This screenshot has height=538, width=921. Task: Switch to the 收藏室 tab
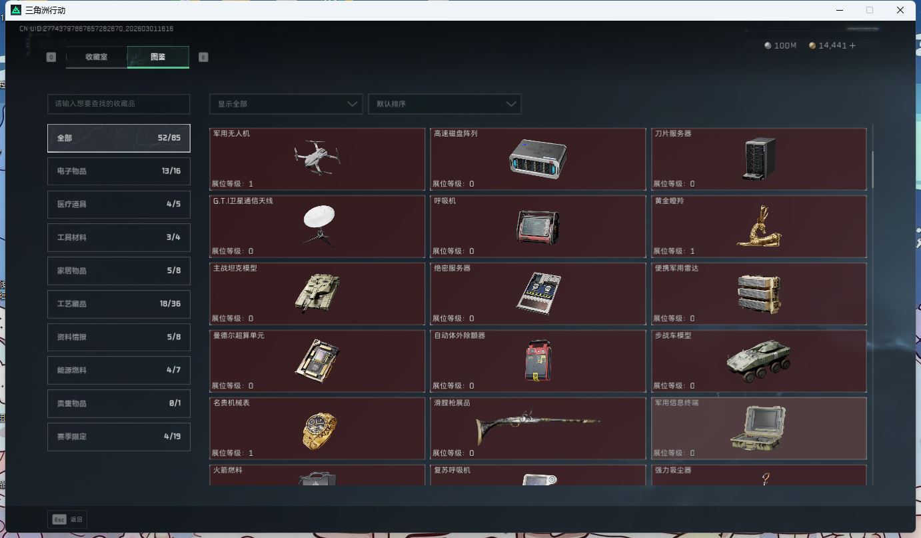click(95, 57)
